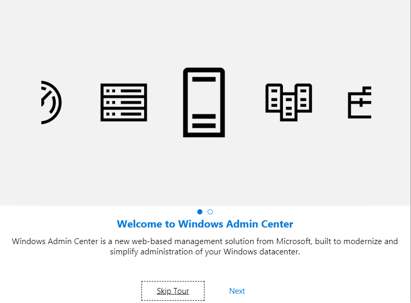The height and width of the screenshot is (303, 411).
Task: Click the bottom row of server rack icon
Action: pyautogui.click(x=123, y=116)
